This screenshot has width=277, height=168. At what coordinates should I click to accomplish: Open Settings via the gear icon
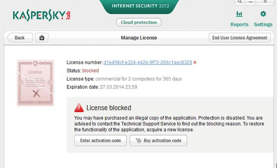click(263, 15)
